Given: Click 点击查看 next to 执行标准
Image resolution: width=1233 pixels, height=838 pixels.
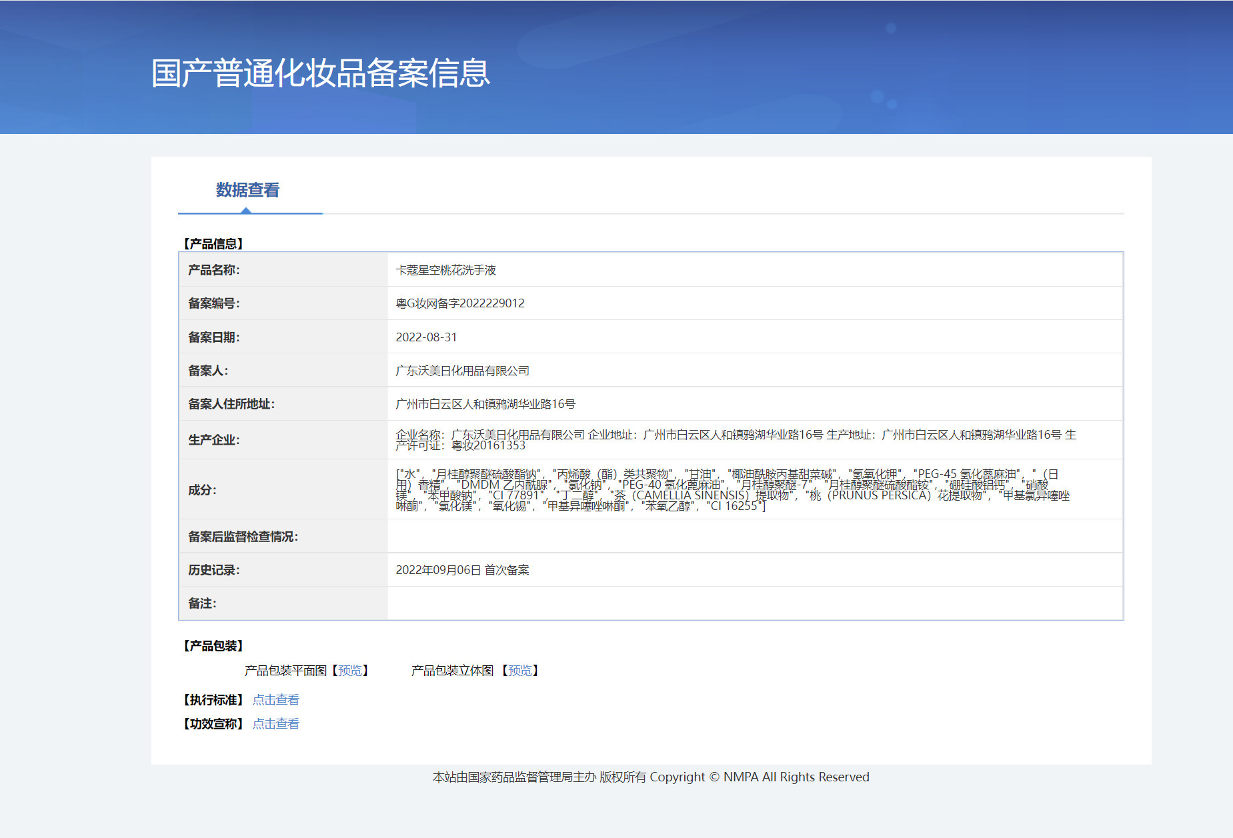Looking at the screenshot, I should click(x=275, y=700).
